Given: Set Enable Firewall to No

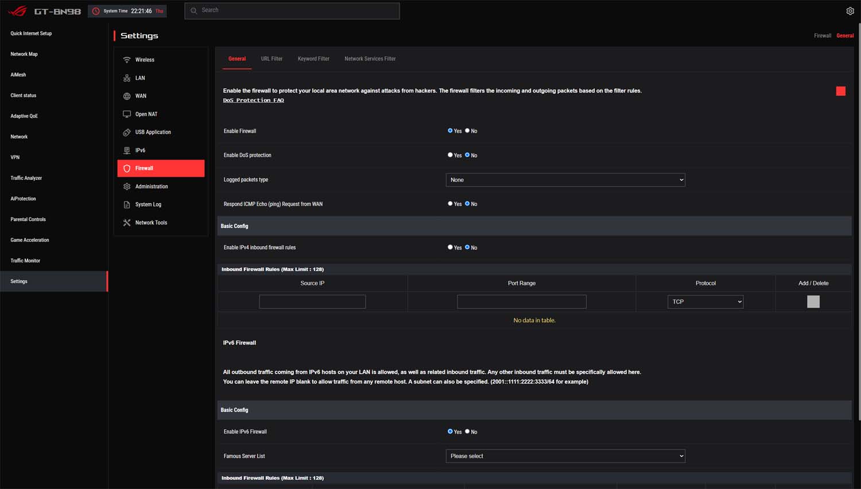Looking at the screenshot, I should click(467, 130).
